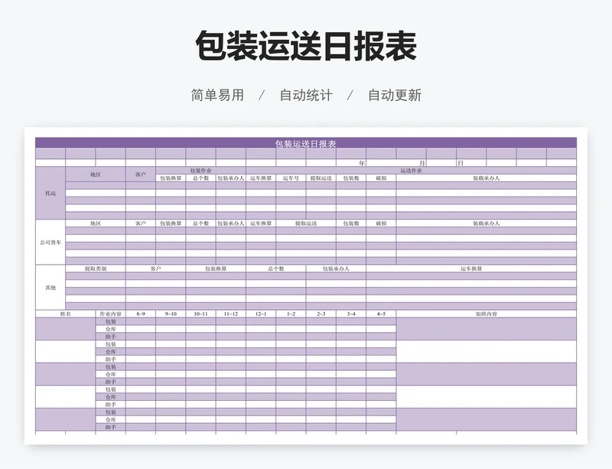Screen dimensions: 612x469
Task: Click the 作业内容 column header
Action: [x=110, y=314]
